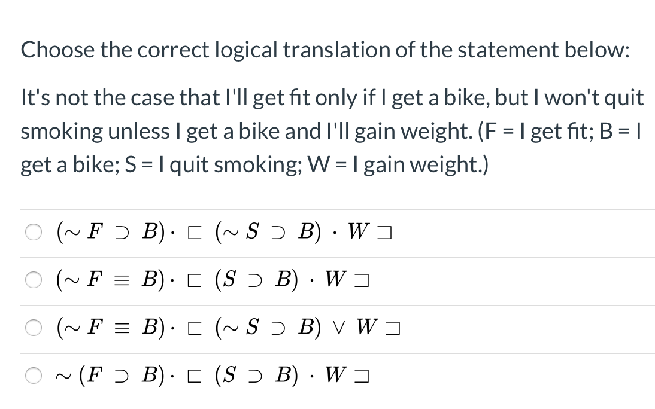The height and width of the screenshot is (409, 655).
Task: Select the last answer option radio button
Action: pyautogui.click(x=34, y=376)
